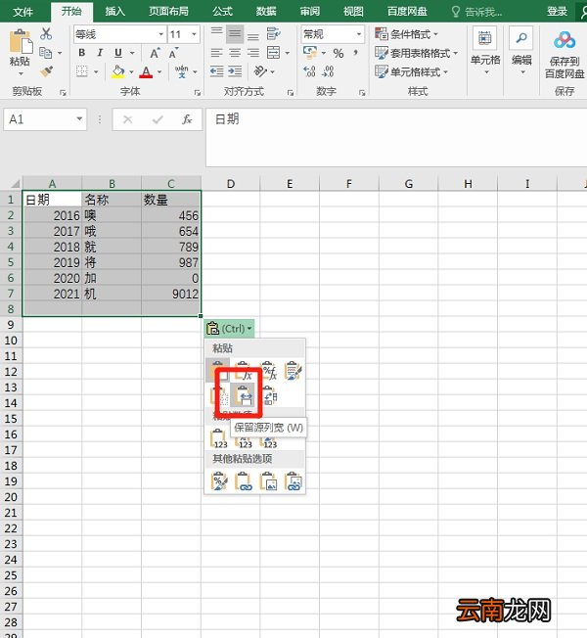This screenshot has width=587, height=638.
Task: Choose Formulas and Number Formatting paste option
Action: 269,371
